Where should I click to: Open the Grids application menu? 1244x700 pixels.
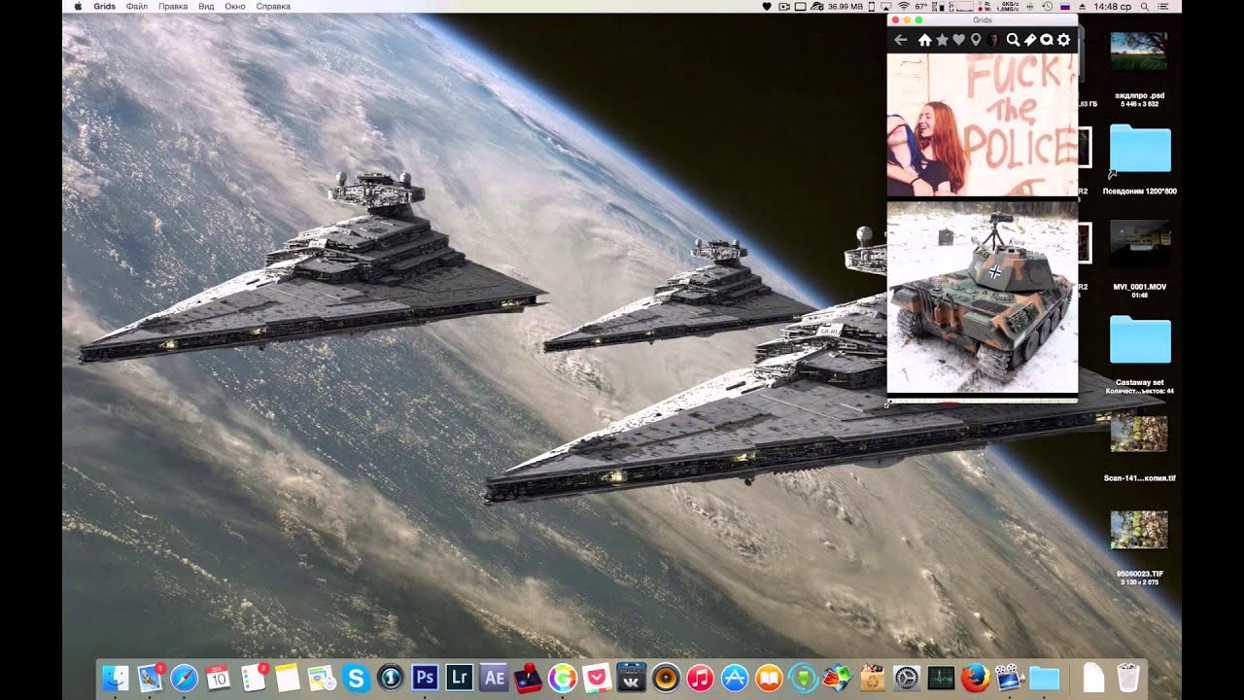coord(105,6)
